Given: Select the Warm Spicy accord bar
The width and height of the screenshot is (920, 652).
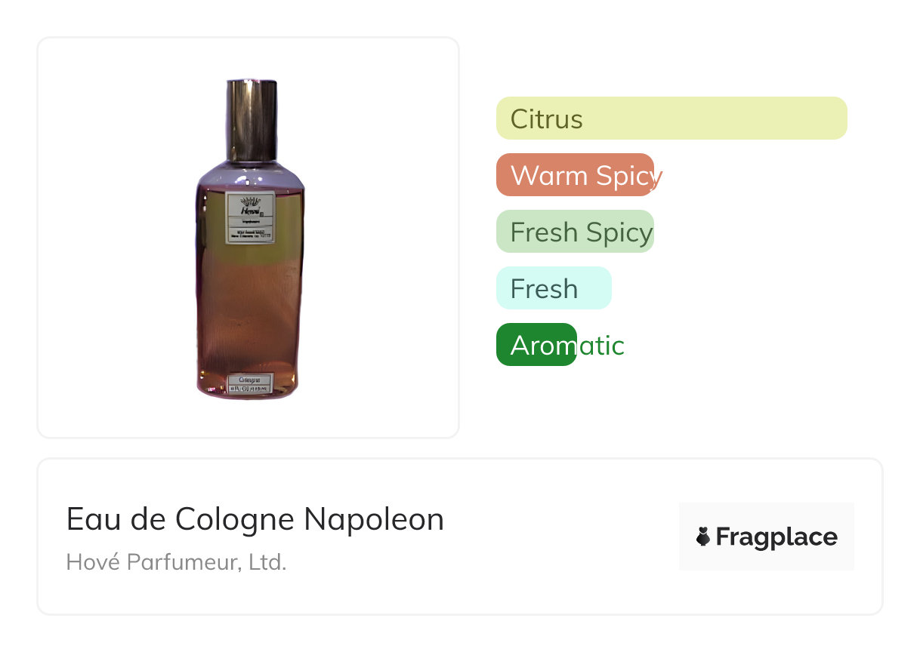Looking at the screenshot, I should (x=575, y=175).
